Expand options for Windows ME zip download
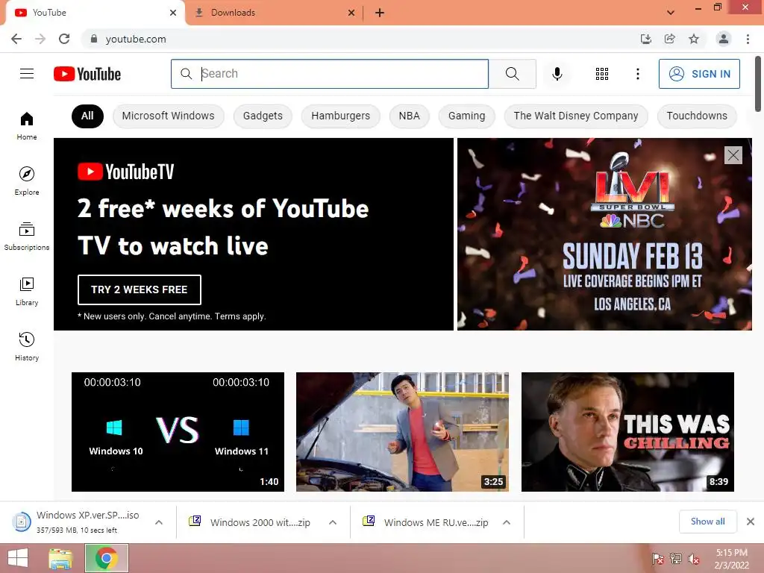 (507, 522)
